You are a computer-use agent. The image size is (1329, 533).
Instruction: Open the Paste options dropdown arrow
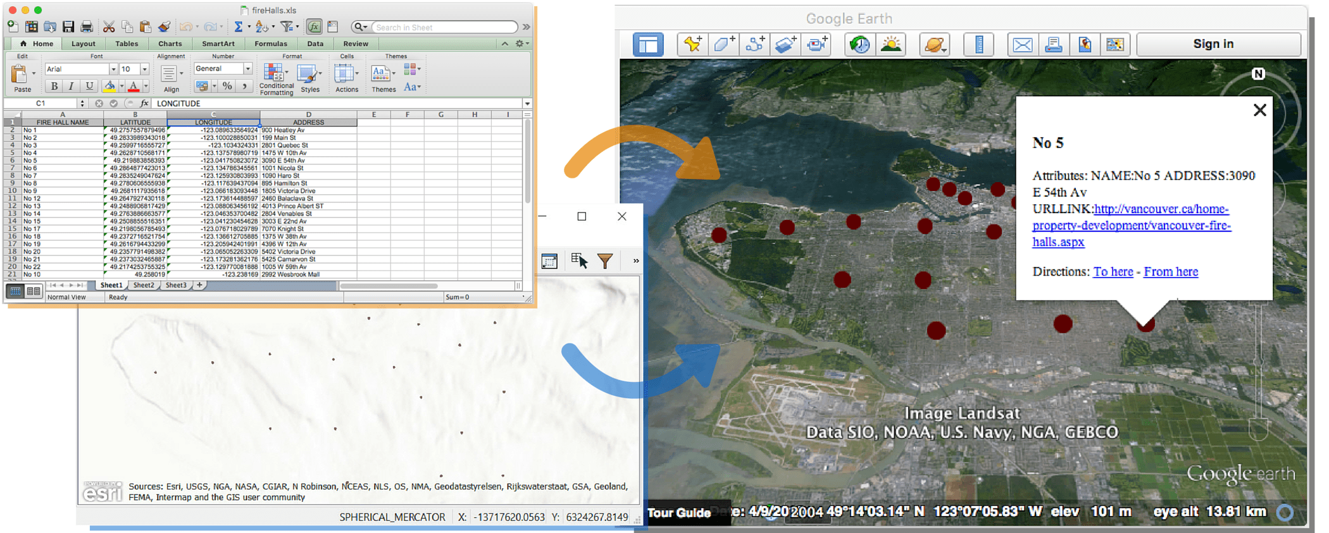pyautogui.click(x=34, y=74)
